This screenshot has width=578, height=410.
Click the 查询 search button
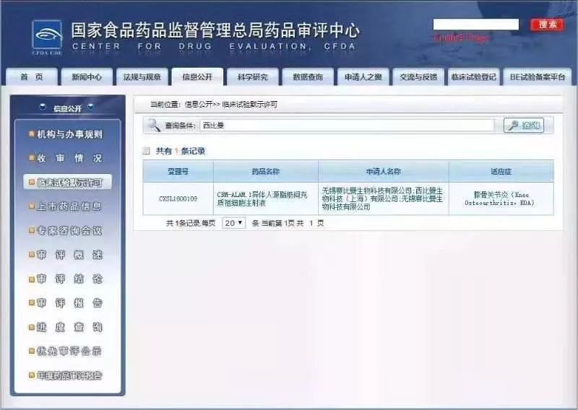[x=523, y=126]
